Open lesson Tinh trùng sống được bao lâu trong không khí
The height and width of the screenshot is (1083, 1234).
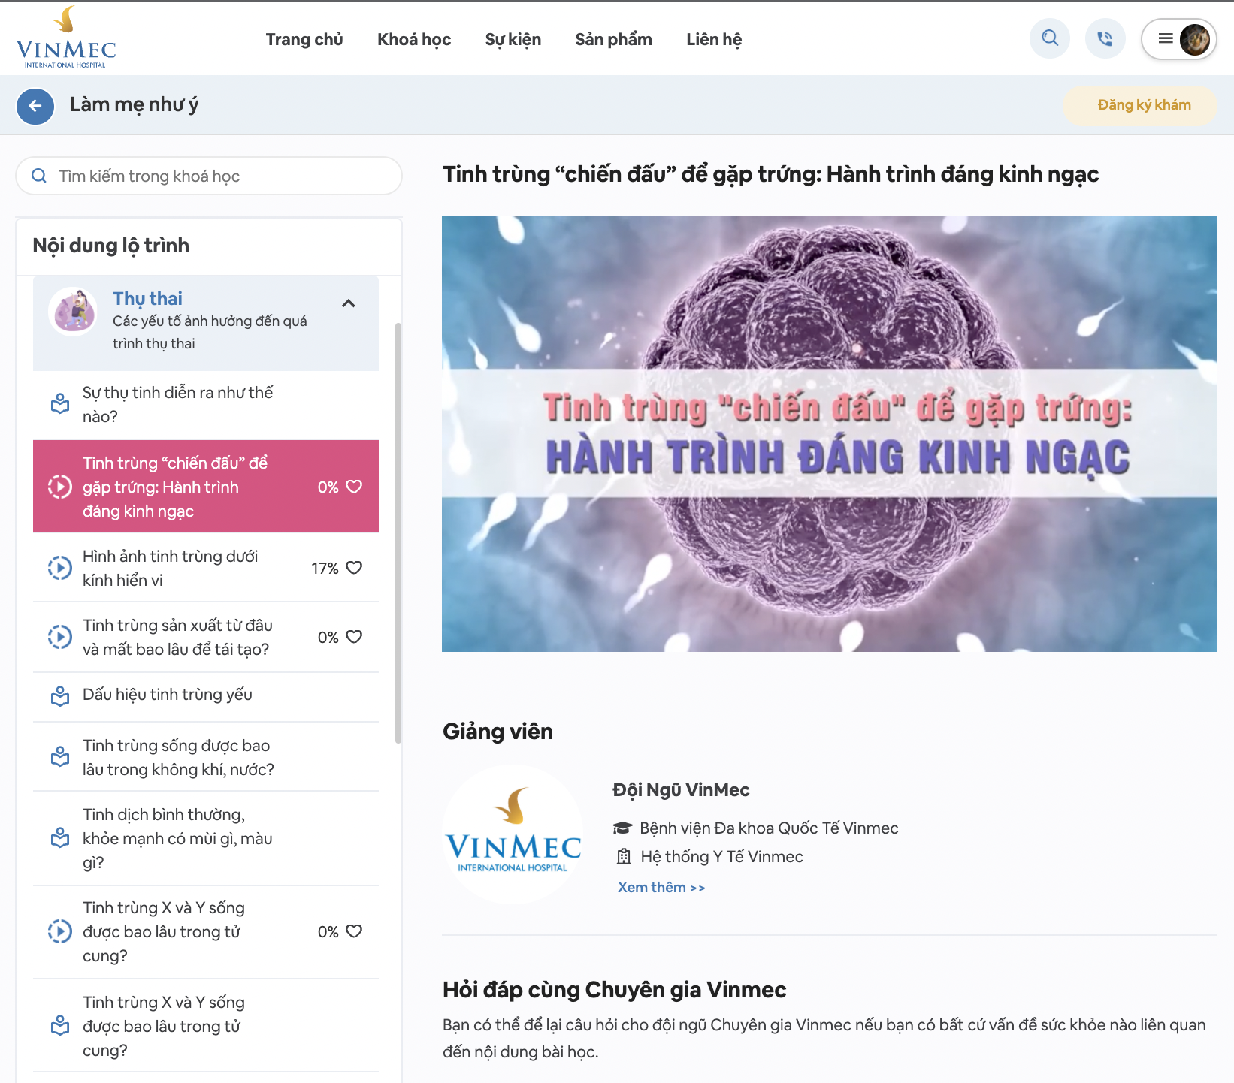tap(206, 757)
